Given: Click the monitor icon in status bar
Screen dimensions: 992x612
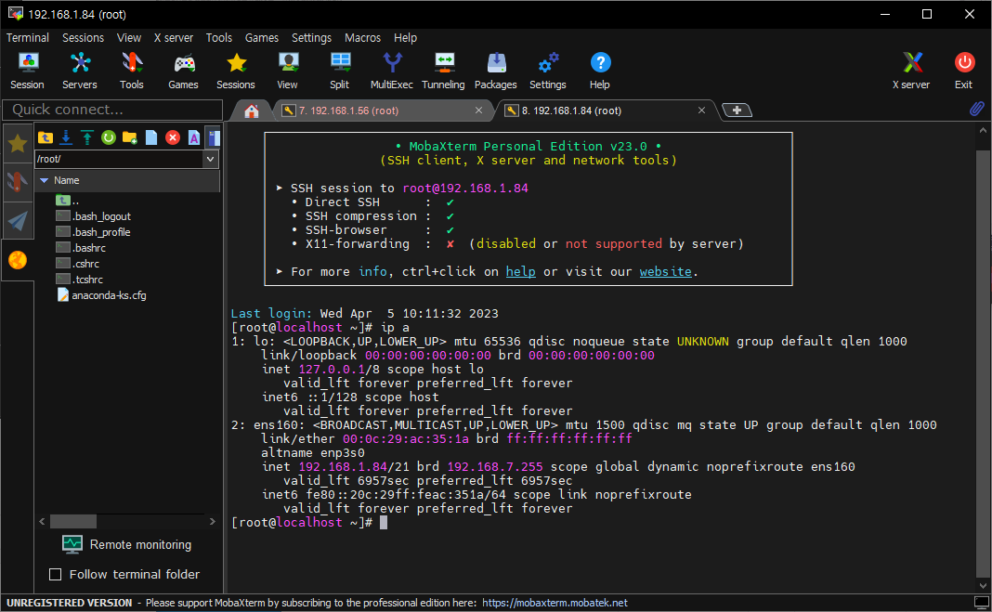Looking at the screenshot, I should pos(981,603).
